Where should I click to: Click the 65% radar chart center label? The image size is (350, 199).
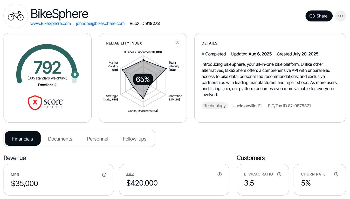(143, 79)
